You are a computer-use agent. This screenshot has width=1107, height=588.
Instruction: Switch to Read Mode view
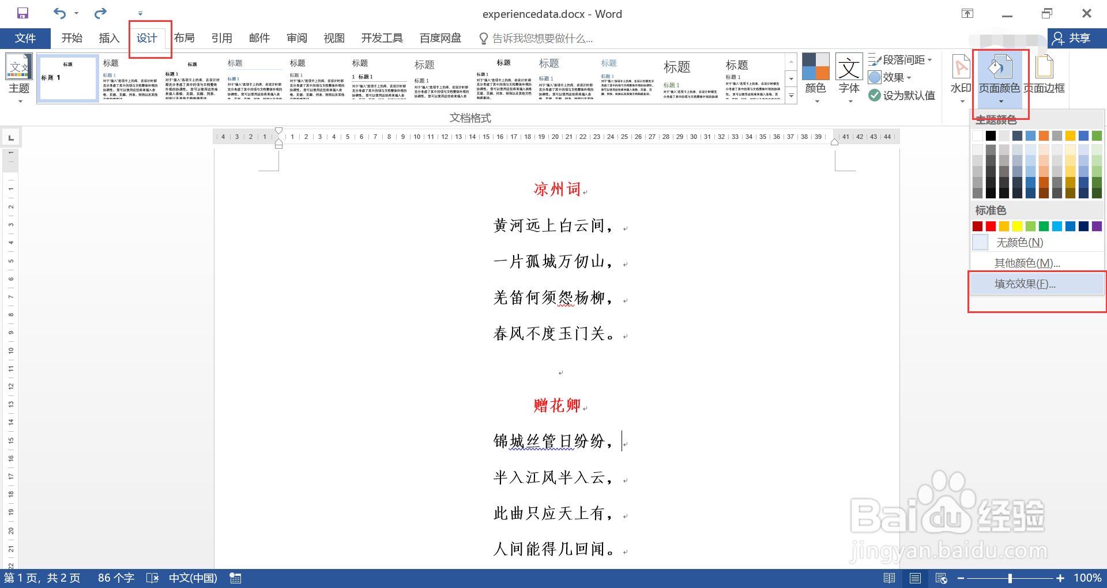890,578
